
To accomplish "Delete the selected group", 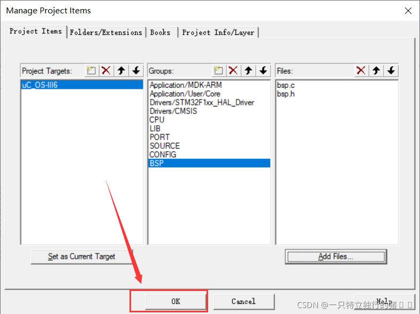I will click(x=233, y=71).
